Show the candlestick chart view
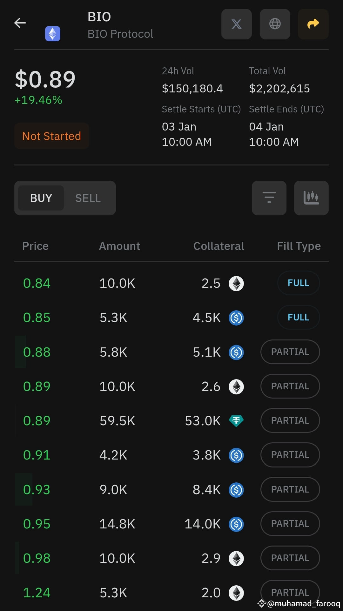This screenshot has height=611, width=343. click(311, 198)
